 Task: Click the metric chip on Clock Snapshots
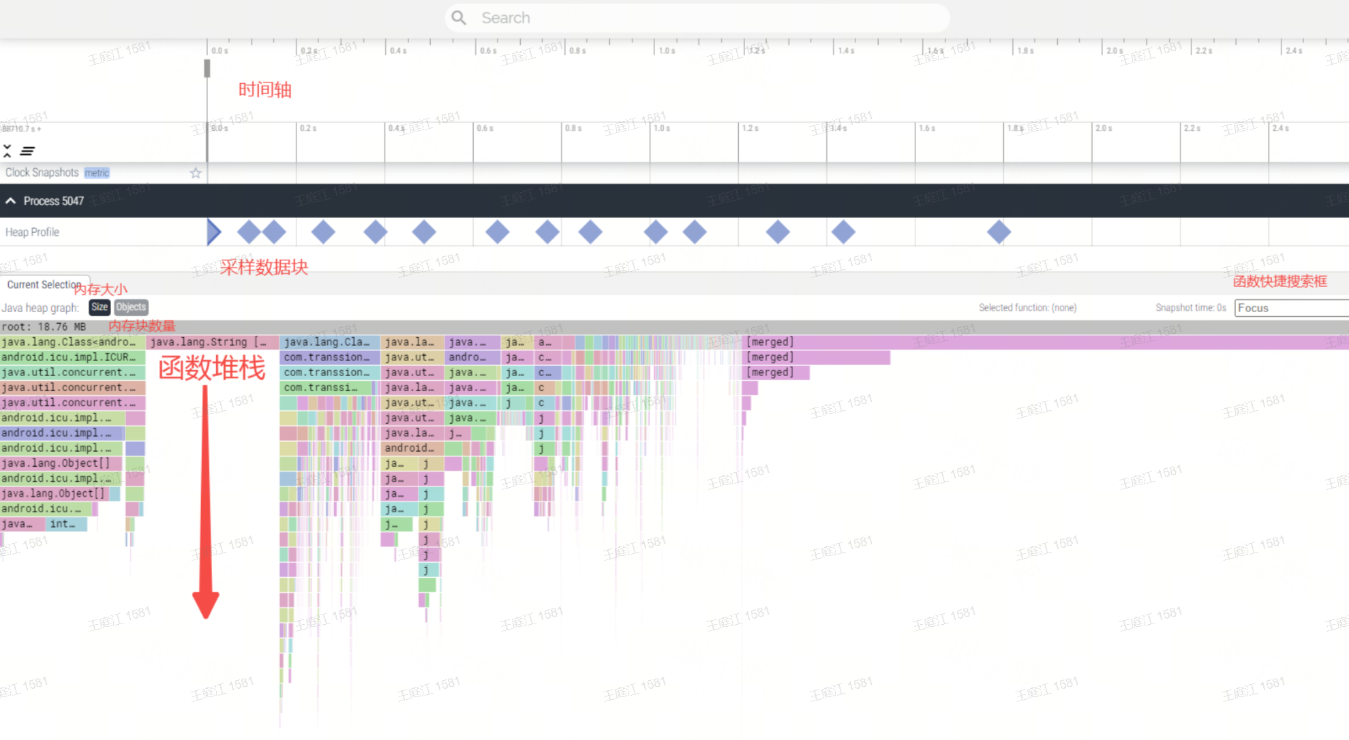(x=97, y=173)
